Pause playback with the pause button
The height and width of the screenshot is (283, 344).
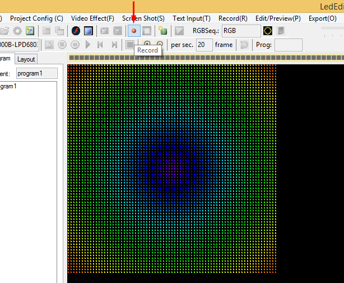coord(75,45)
